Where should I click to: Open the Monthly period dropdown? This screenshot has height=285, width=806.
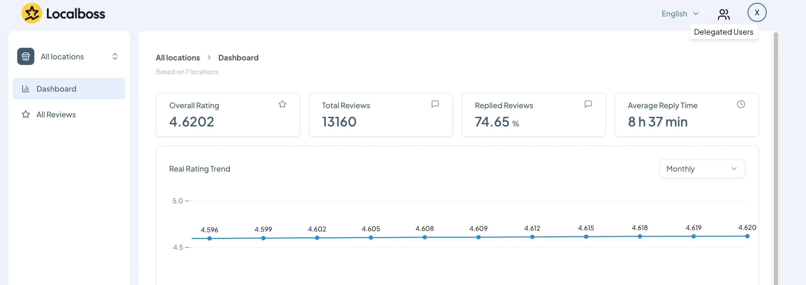pyautogui.click(x=702, y=169)
